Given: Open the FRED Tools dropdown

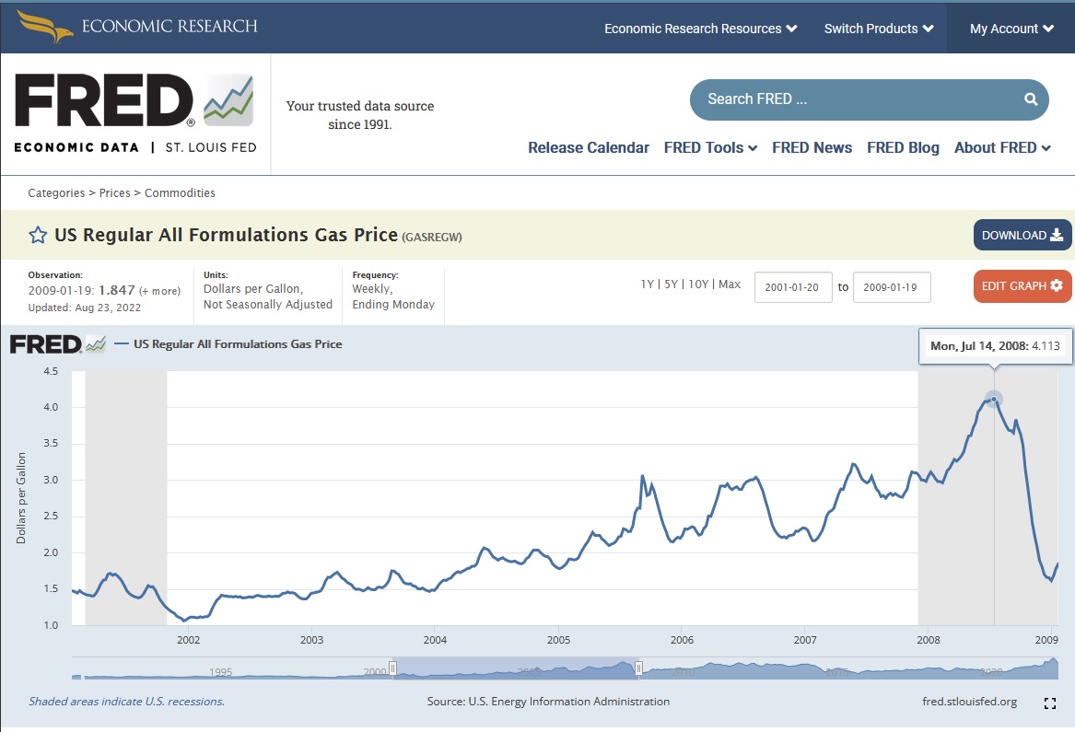Looking at the screenshot, I should coord(710,147).
